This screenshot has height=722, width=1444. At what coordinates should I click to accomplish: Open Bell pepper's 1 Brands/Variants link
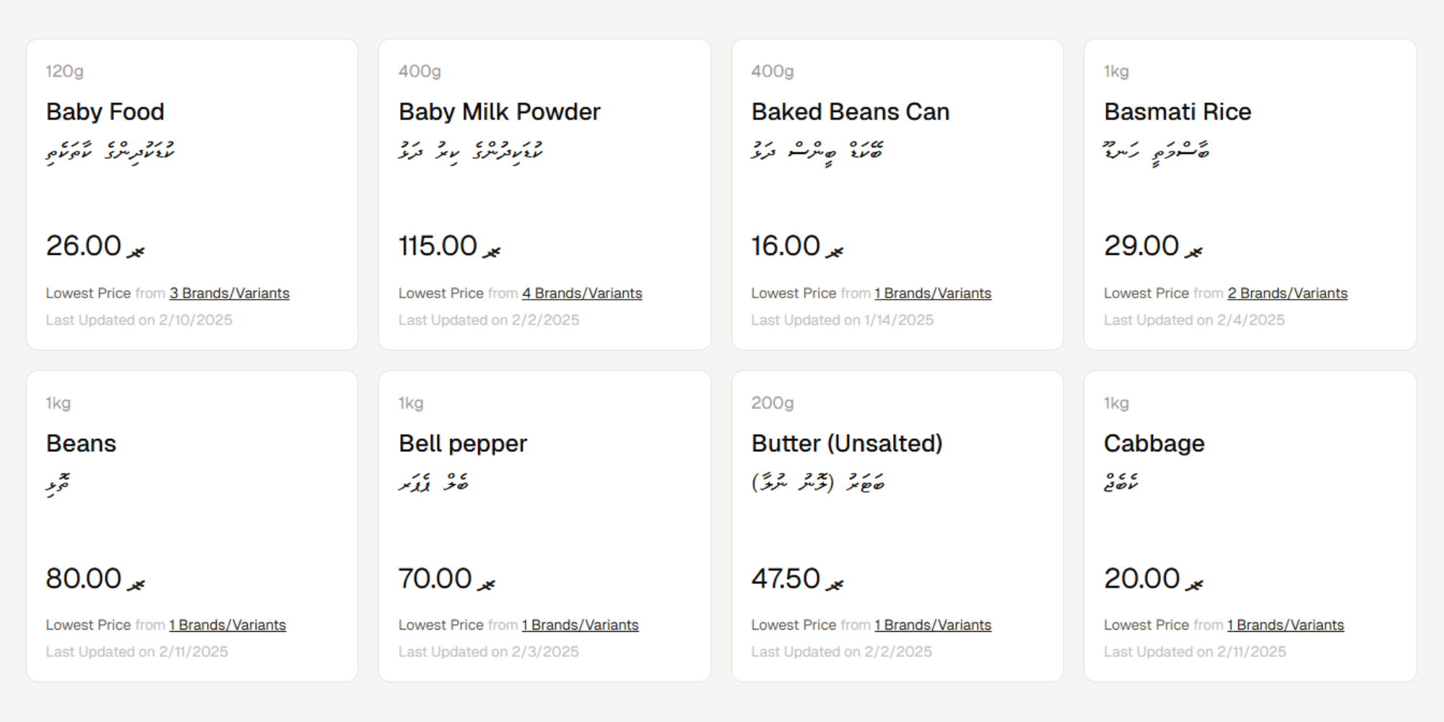pos(580,625)
